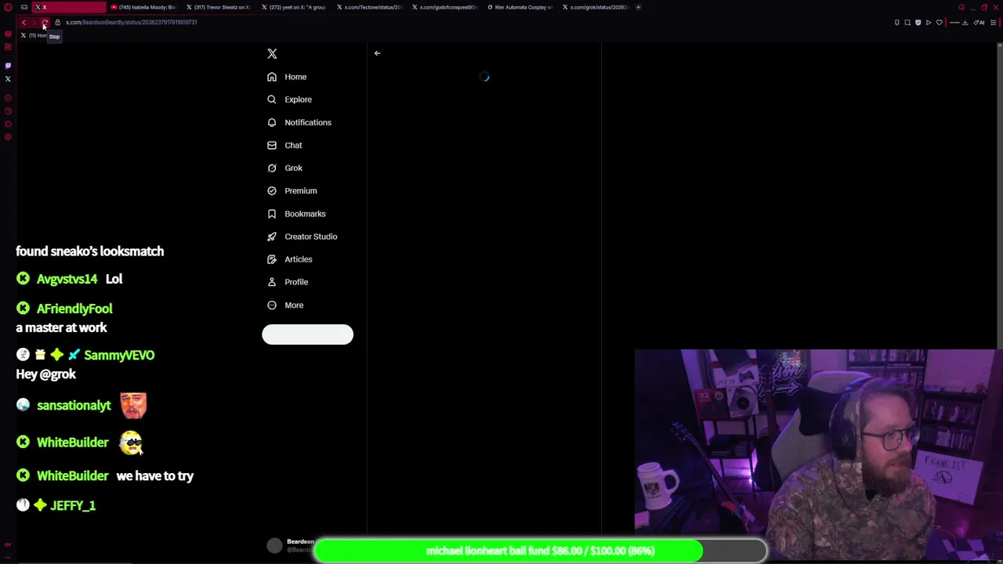Click the padlock site info icon
Screen dimensions: 1003x564
(x=57, y=22)
